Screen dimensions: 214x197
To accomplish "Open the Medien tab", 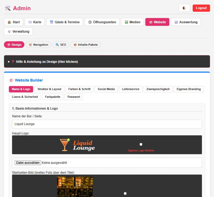I will [x=132, y=22].
